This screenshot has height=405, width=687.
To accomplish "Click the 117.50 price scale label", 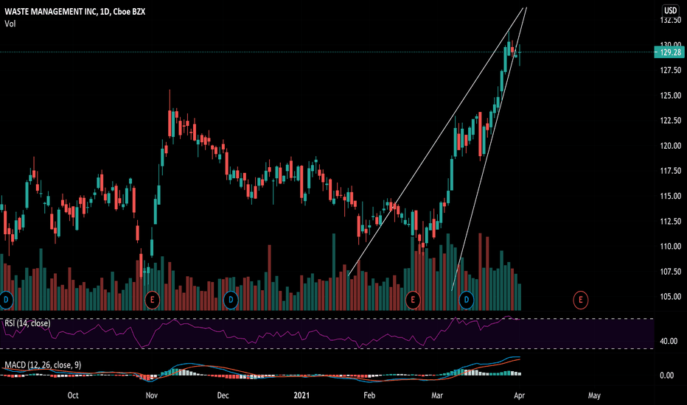I will tap(670, 171).
